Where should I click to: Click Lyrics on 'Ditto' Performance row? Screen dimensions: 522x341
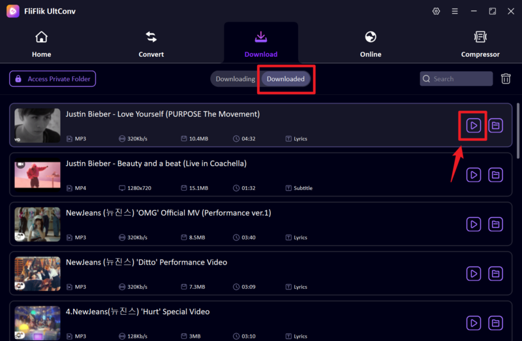click(x=296, y=287)
